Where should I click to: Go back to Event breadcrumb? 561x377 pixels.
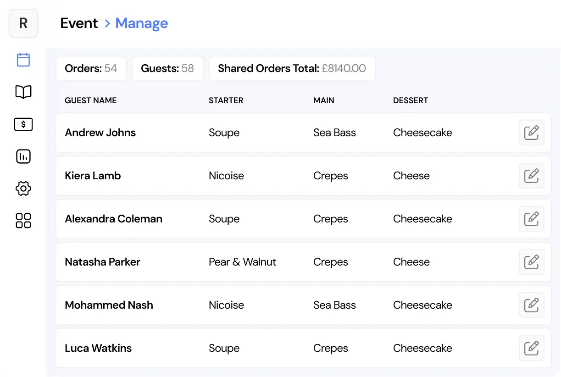tap(79, 23)
